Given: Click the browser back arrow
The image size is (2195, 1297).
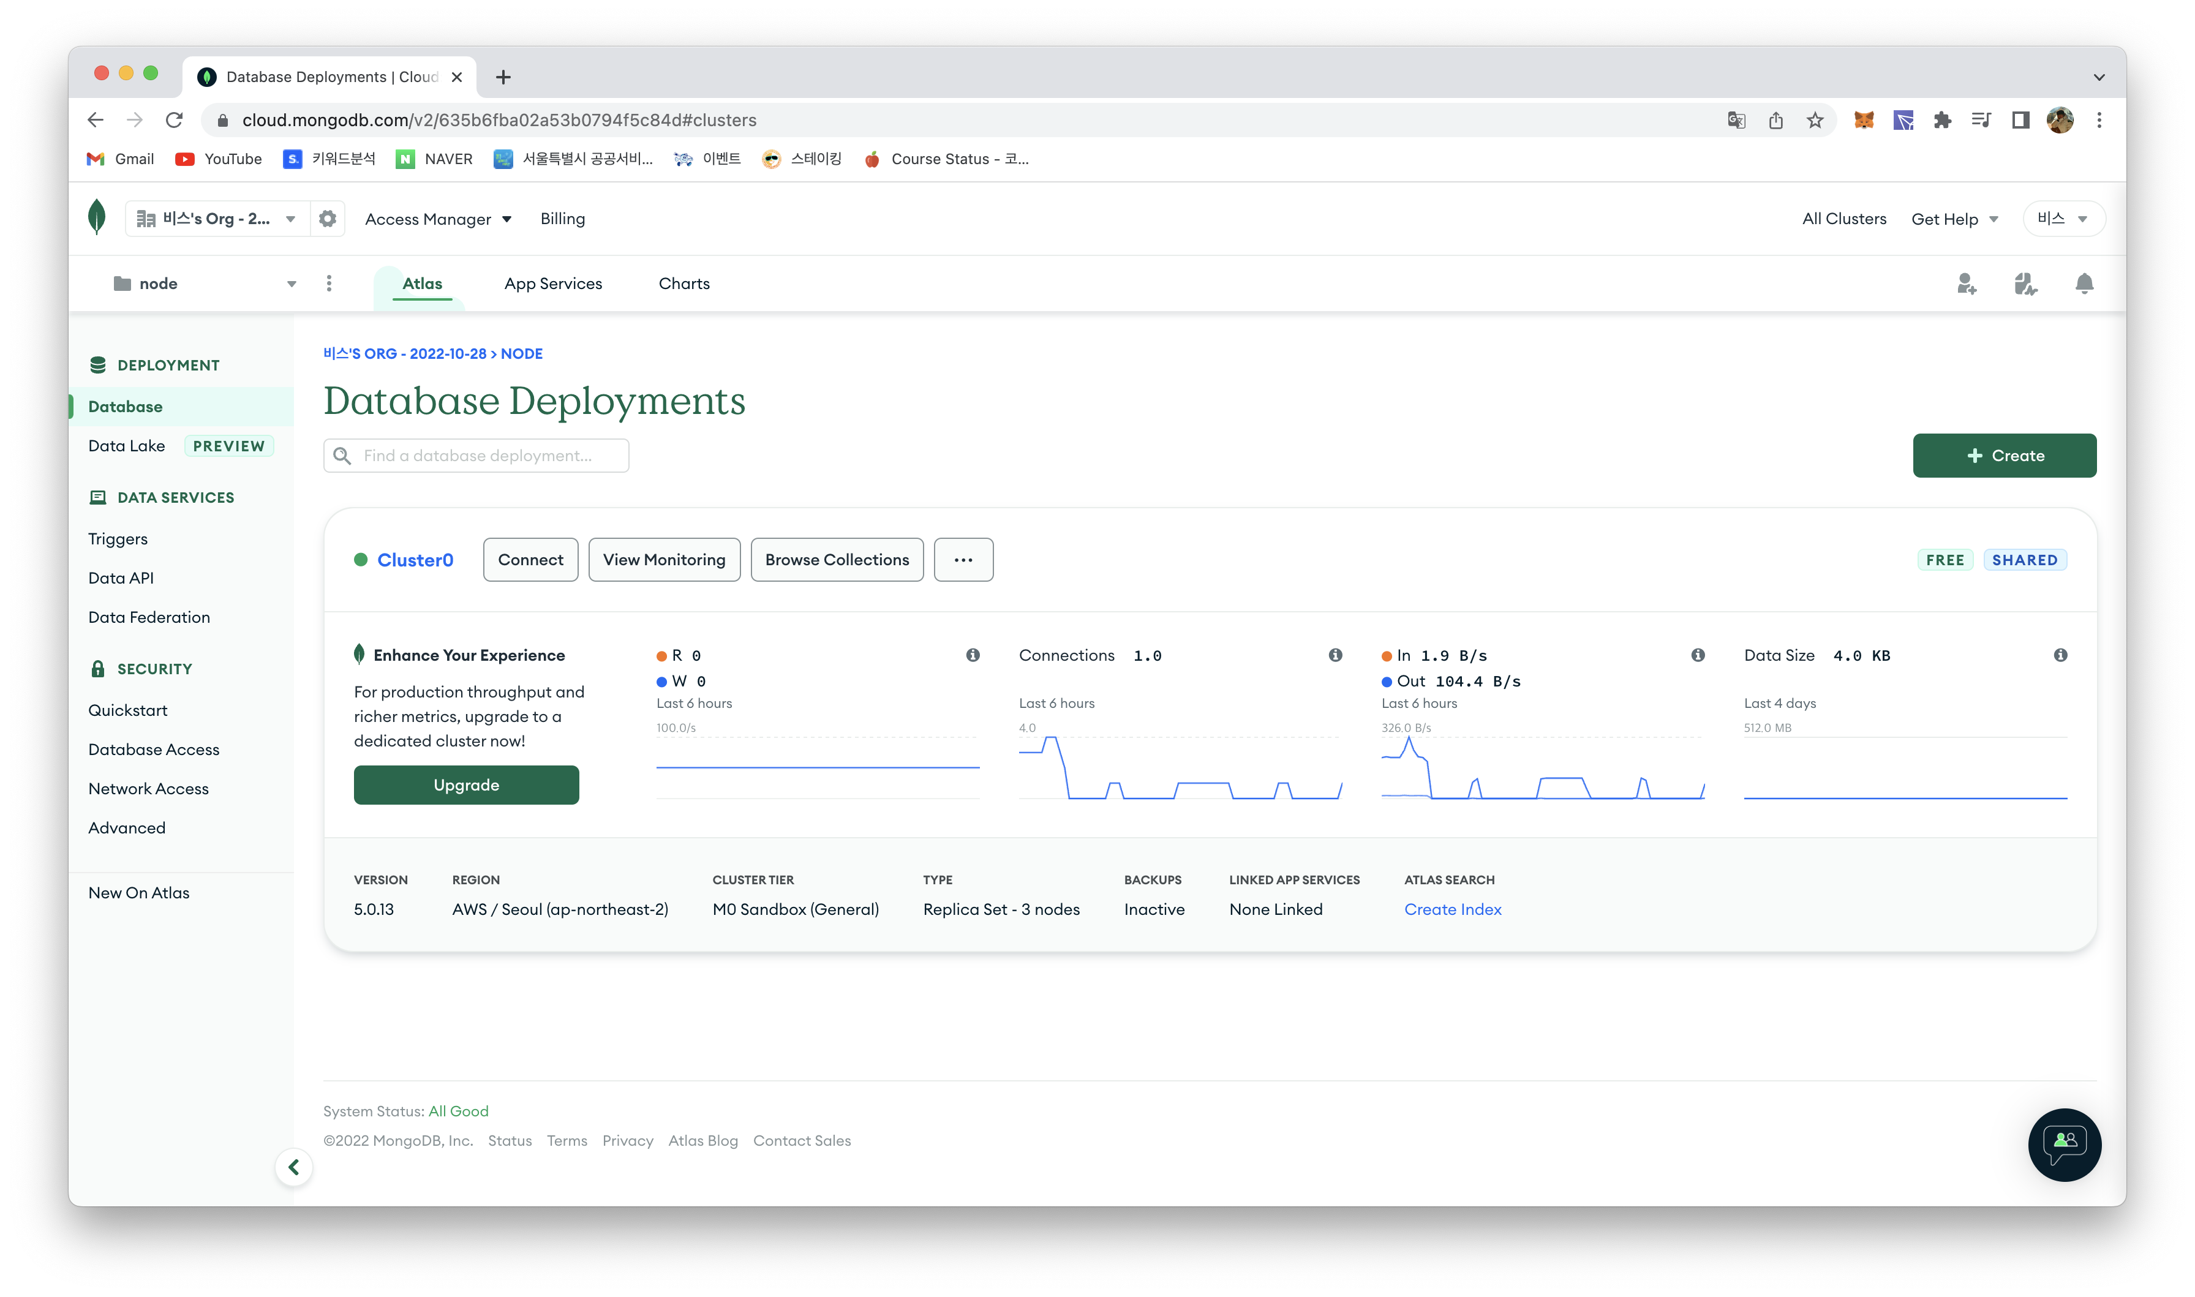Looking at the screenshot, I should (x=96, y=120).
